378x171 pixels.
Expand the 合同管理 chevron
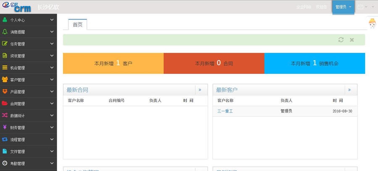click(52, 104)
